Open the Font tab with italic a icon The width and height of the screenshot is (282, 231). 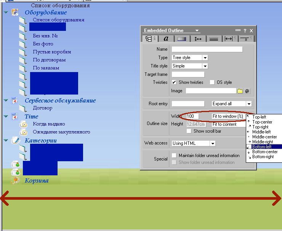point(166,38)
